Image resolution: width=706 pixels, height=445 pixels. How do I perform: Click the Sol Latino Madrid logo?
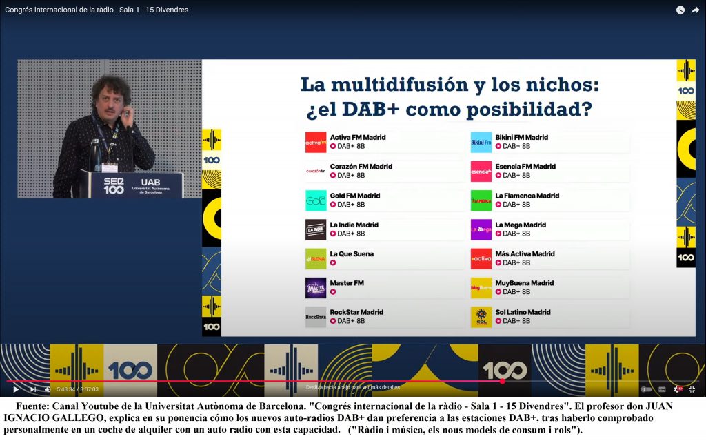point(481,317)
